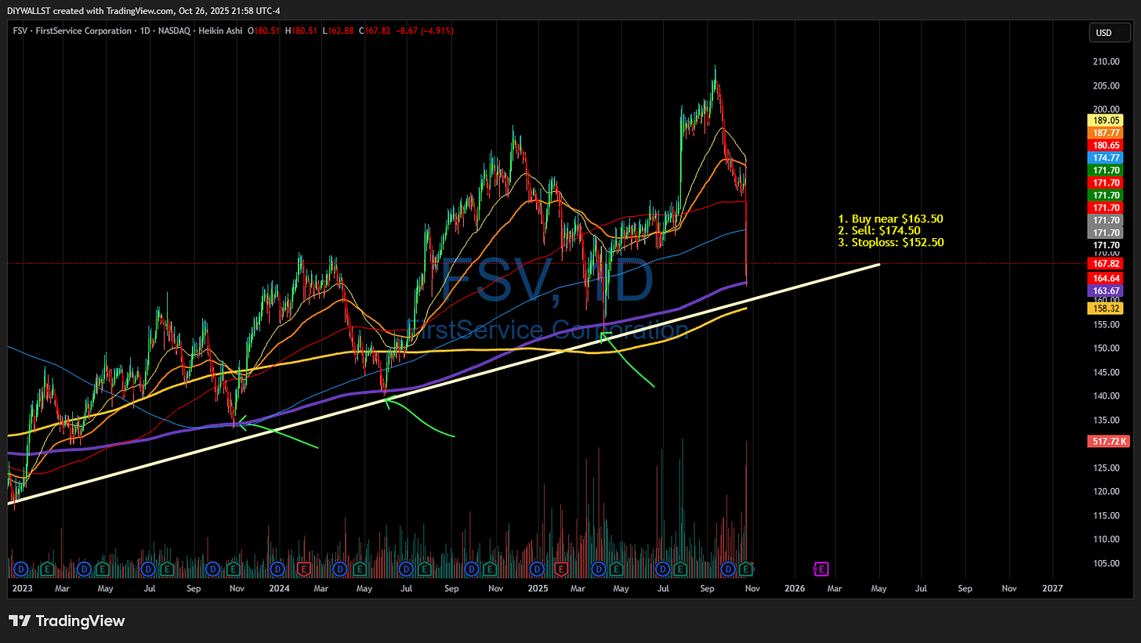Open the Heikin Ashi chart type selector
Image resolution: width=1141 pixels, height=643 pixels.
pyautogui.click(x=221, y=31)
